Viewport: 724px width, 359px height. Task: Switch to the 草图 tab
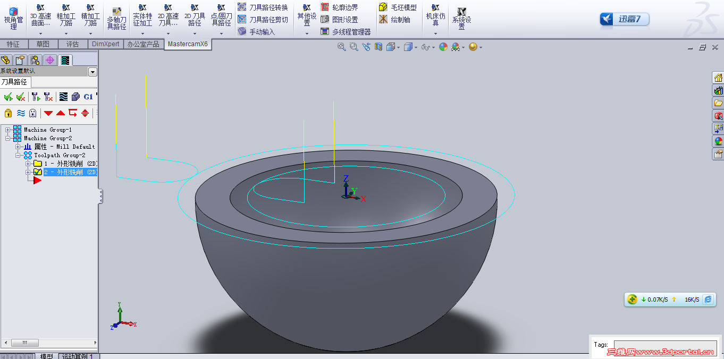click(43, 44)
